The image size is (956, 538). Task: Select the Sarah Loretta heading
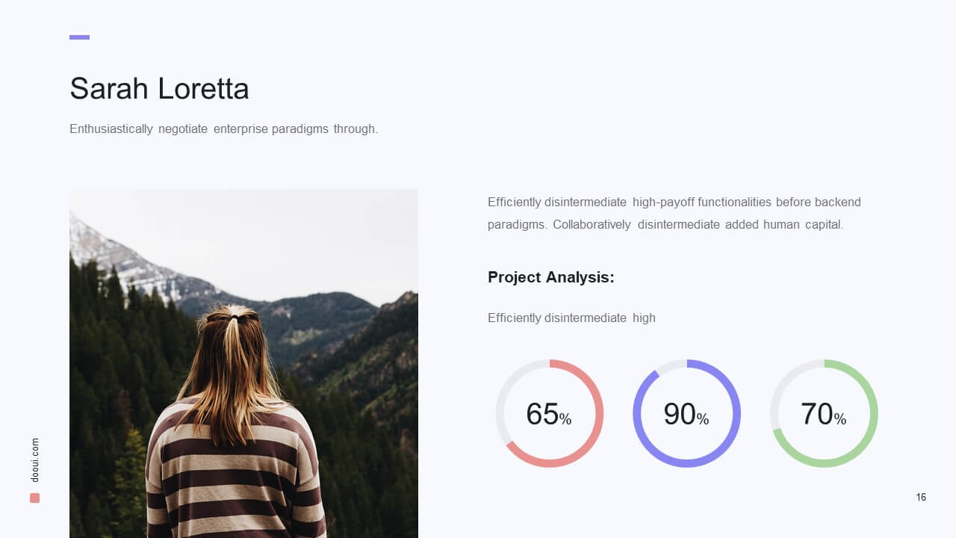pos(159,89)
